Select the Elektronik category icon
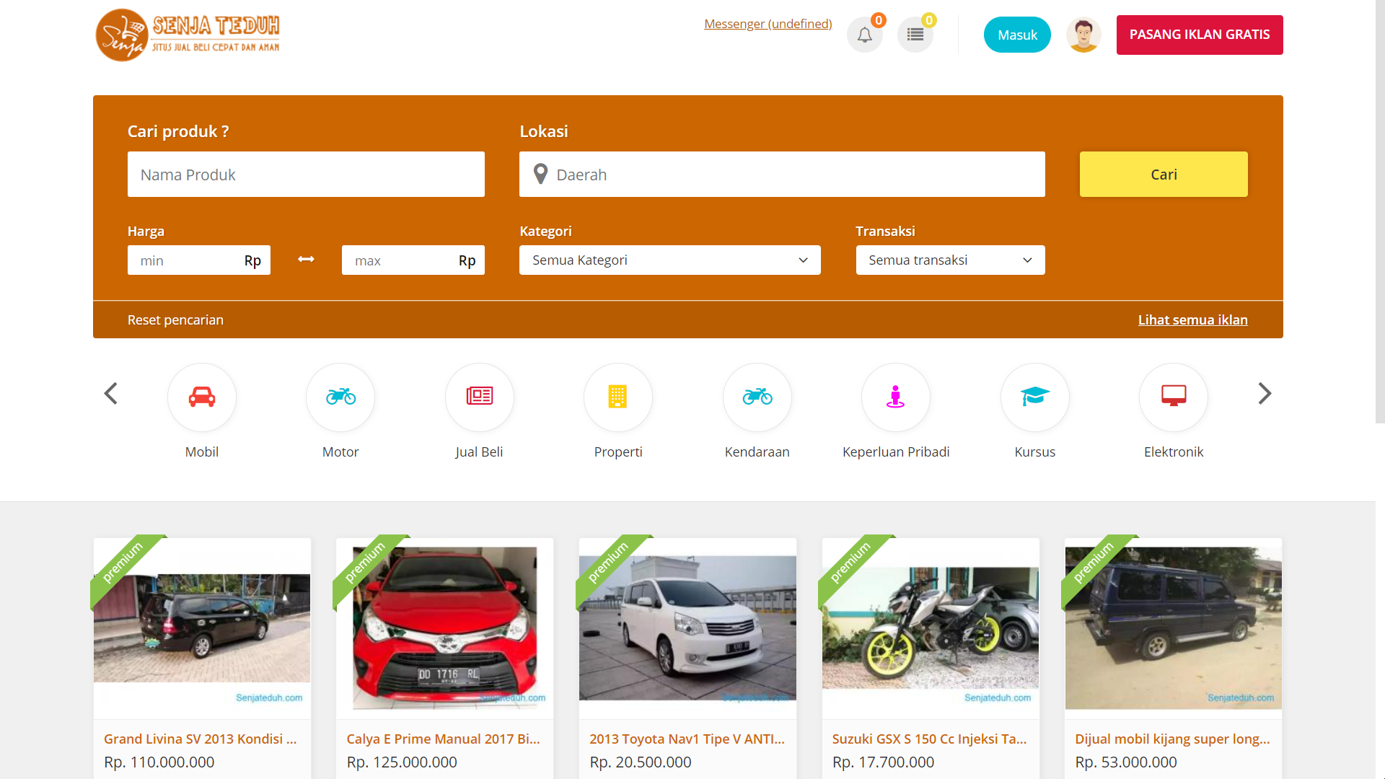 (1173, 397)
